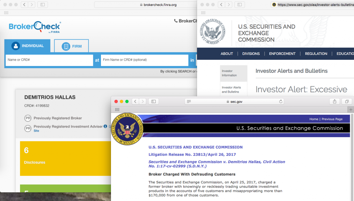
Task: Open the REGULATION menu on SEC site
Action: (316, 54)
